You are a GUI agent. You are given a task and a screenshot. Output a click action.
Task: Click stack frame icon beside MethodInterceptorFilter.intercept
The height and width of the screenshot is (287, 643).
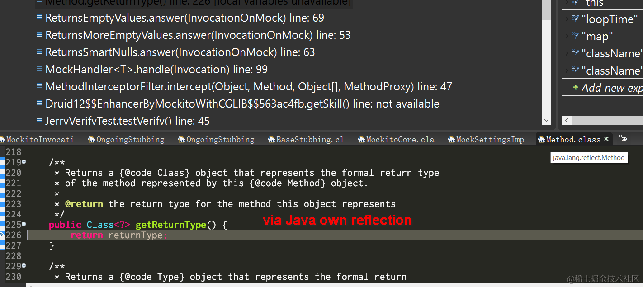39,86
